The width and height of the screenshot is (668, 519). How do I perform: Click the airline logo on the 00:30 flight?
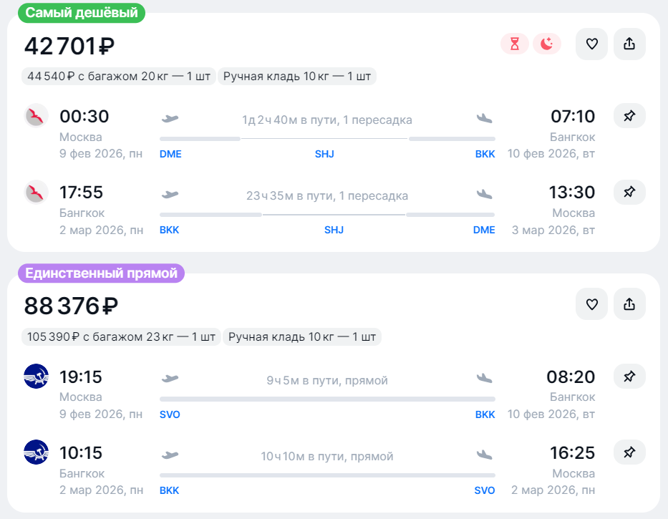coord(36,115)
